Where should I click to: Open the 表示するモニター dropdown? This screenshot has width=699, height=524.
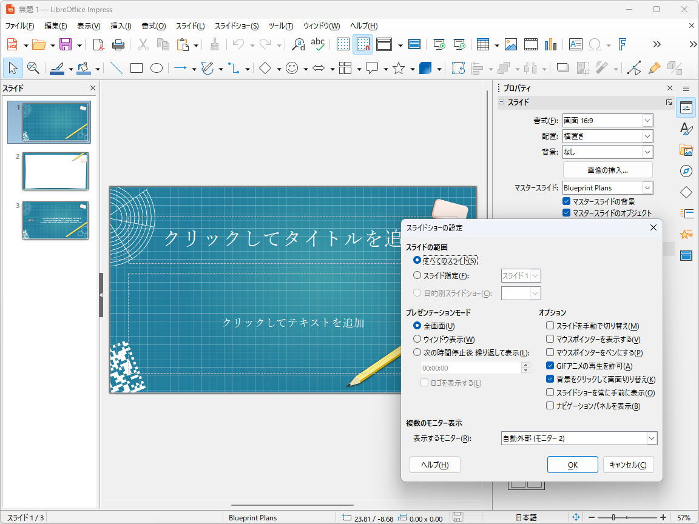(x=652, y=438)
